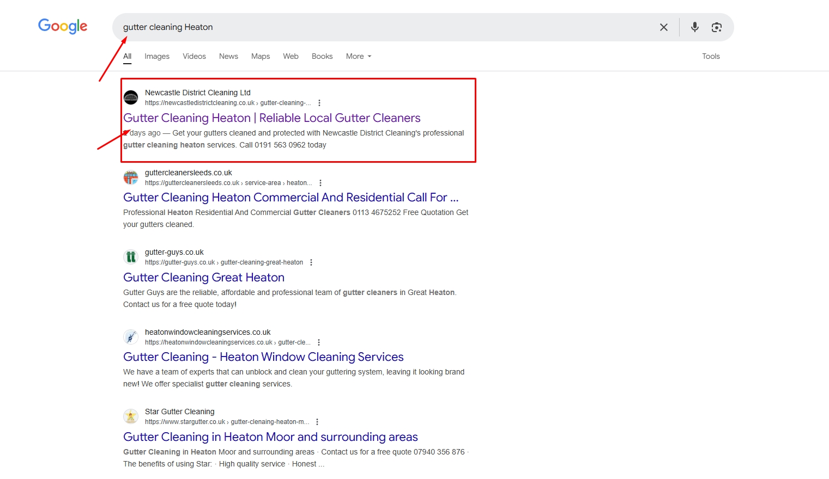Open the search Tools options
Screen dimensions: 829x479
711,56
